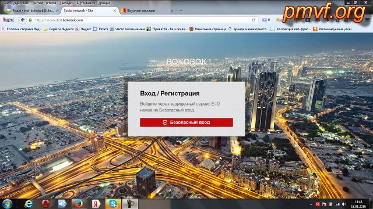Click the green padlock site security icon
Image resolution: width=373 pixels, height=209 pixels.
[30, 20]
